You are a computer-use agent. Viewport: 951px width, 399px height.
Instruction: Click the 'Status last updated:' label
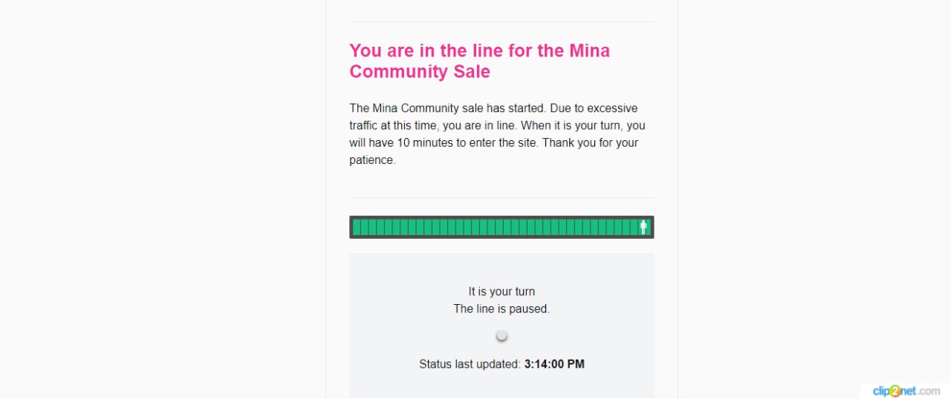tap(470, 364)
